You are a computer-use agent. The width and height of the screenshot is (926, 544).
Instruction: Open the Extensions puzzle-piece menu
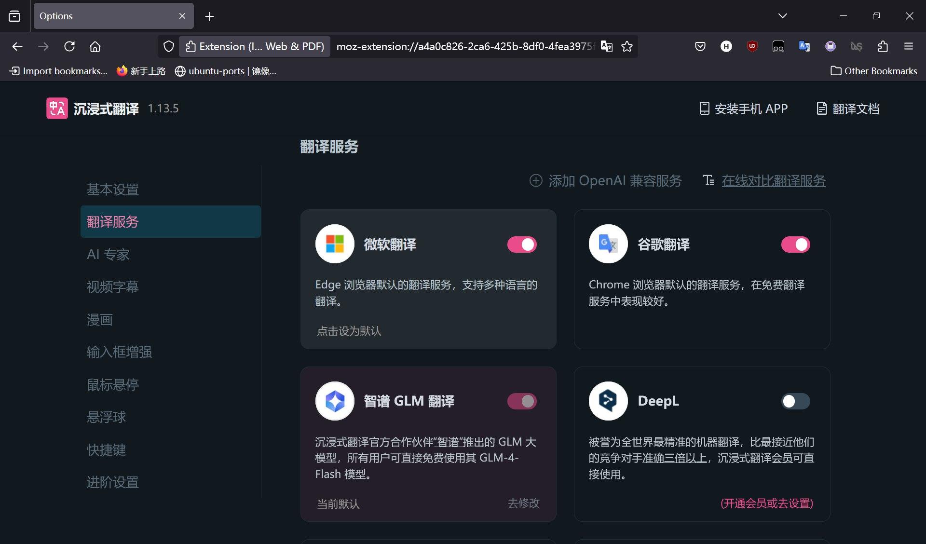[883, 46]
